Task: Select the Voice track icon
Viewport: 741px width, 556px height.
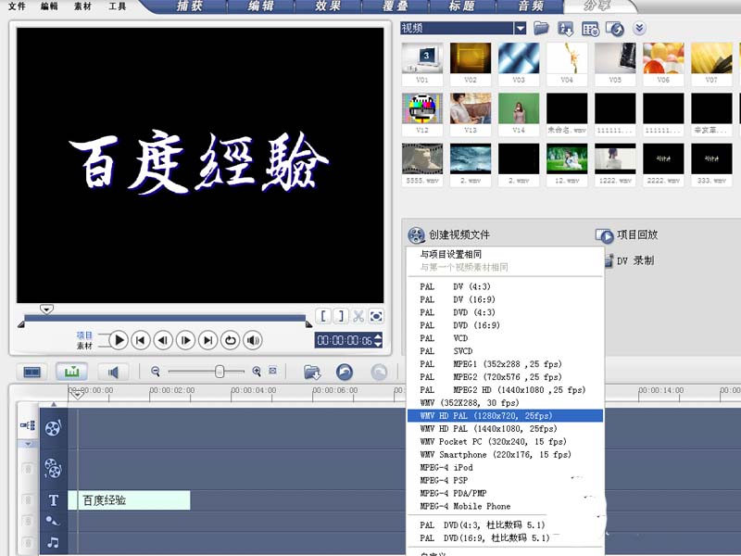Action: pos(54,520)
